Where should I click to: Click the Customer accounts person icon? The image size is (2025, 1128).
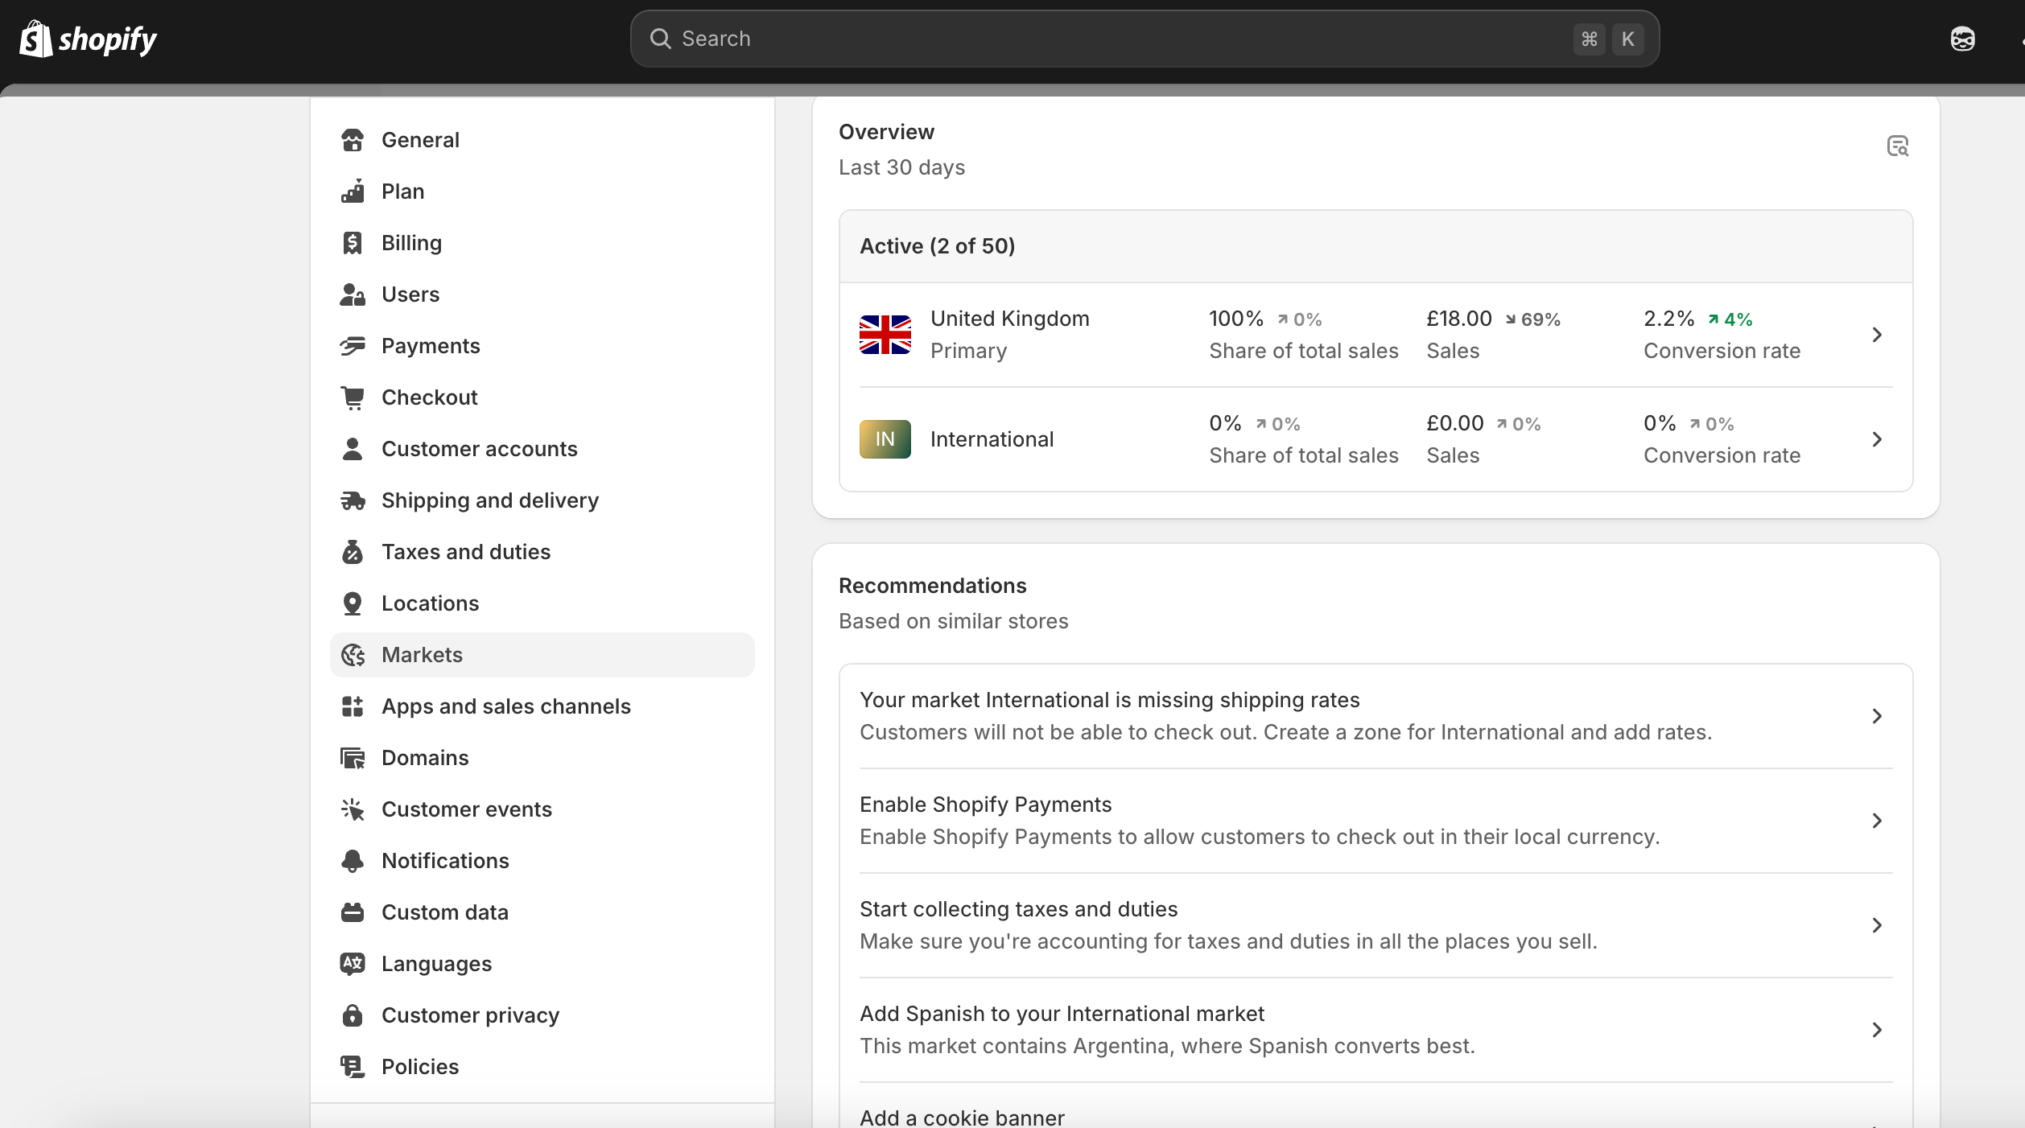353,449
